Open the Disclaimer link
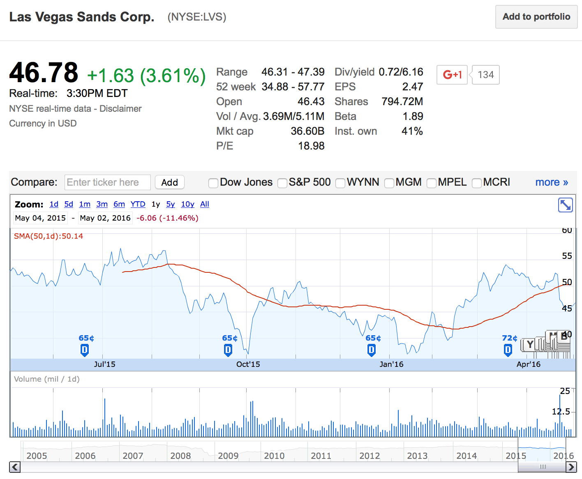The width and height of the screenshot is (582, 479). (120, 108)
